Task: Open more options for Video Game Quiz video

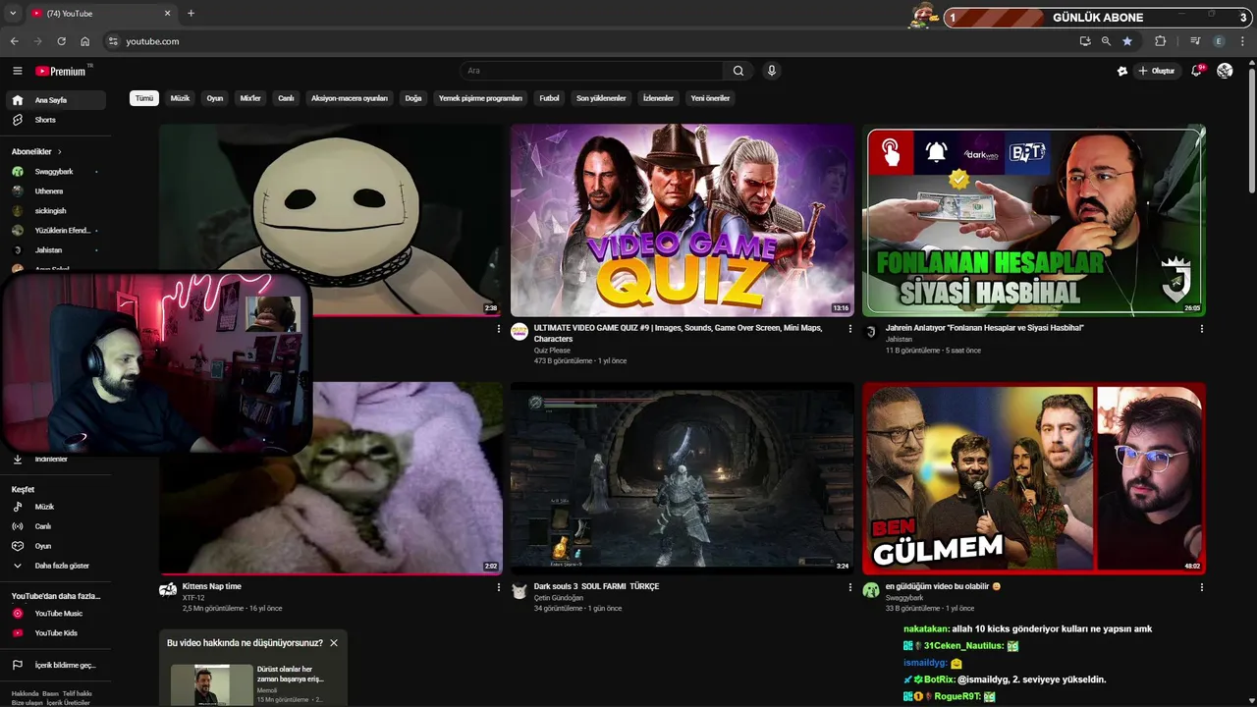Action: point(850,329)
